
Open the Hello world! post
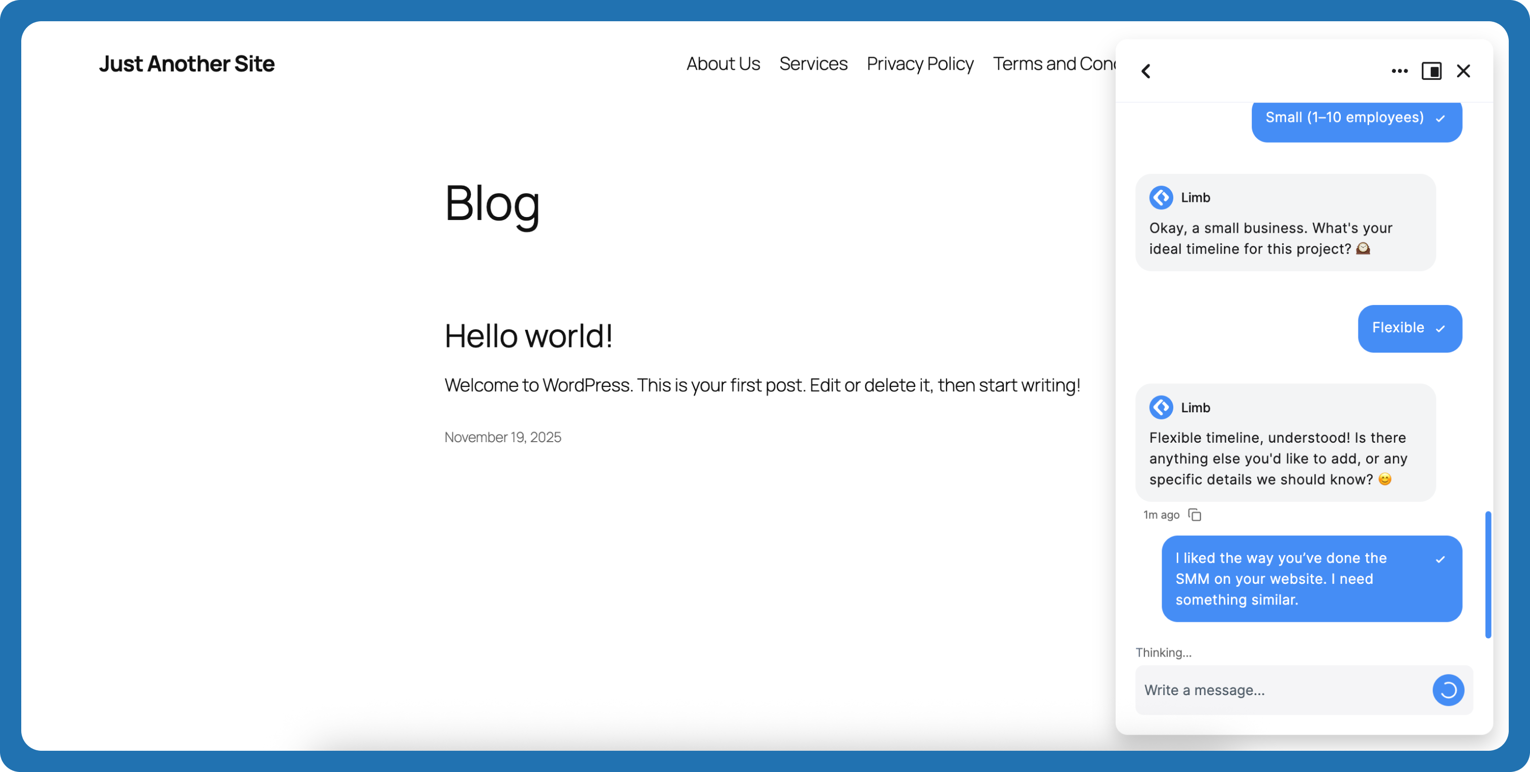tap(528, 335)
